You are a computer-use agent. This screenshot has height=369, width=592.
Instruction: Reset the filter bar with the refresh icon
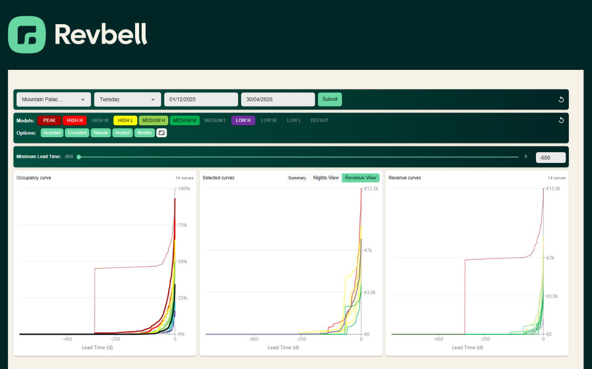pos(561,100)
